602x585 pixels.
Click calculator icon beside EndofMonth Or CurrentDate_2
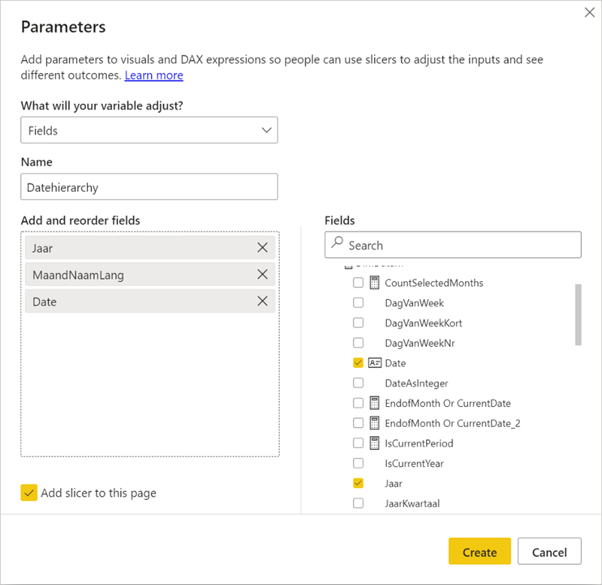point(375,423)
